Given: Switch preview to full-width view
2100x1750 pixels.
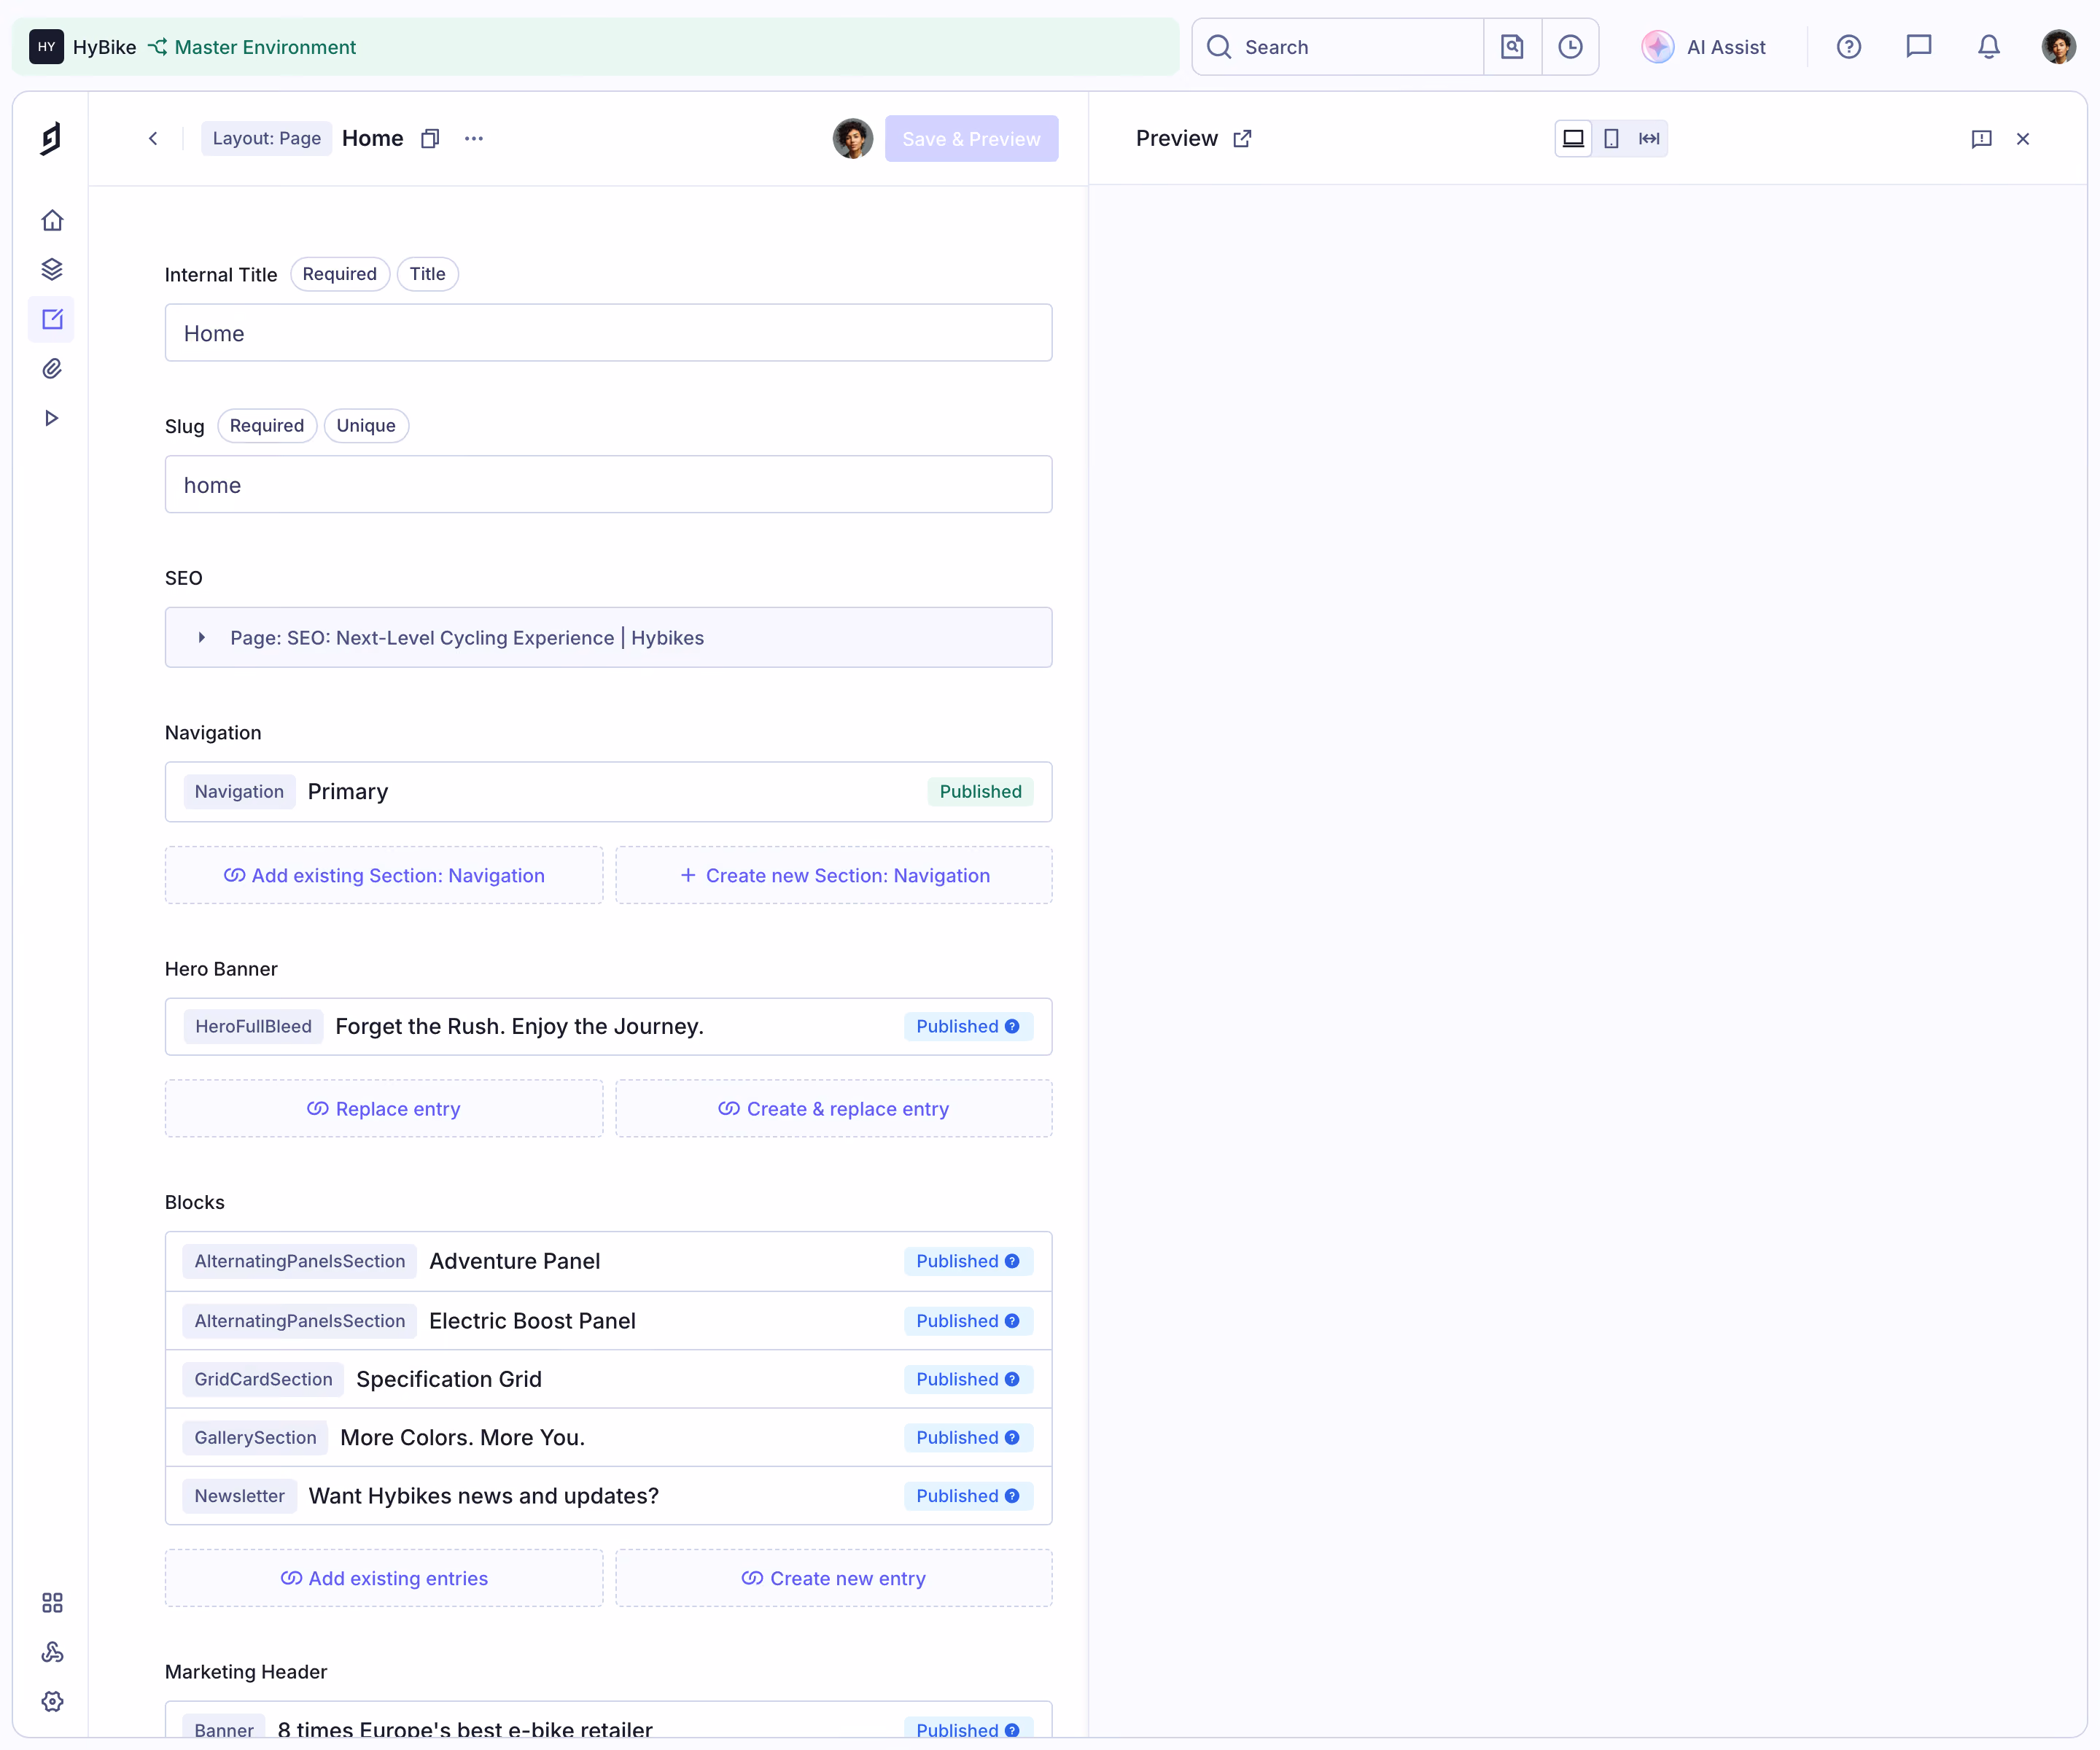Looking at the screenshot, I should click(x=1649, y=139).
